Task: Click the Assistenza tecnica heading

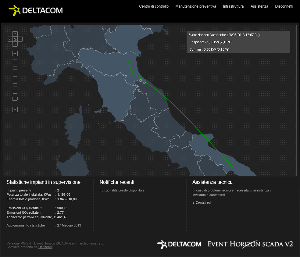Action: 212,182
